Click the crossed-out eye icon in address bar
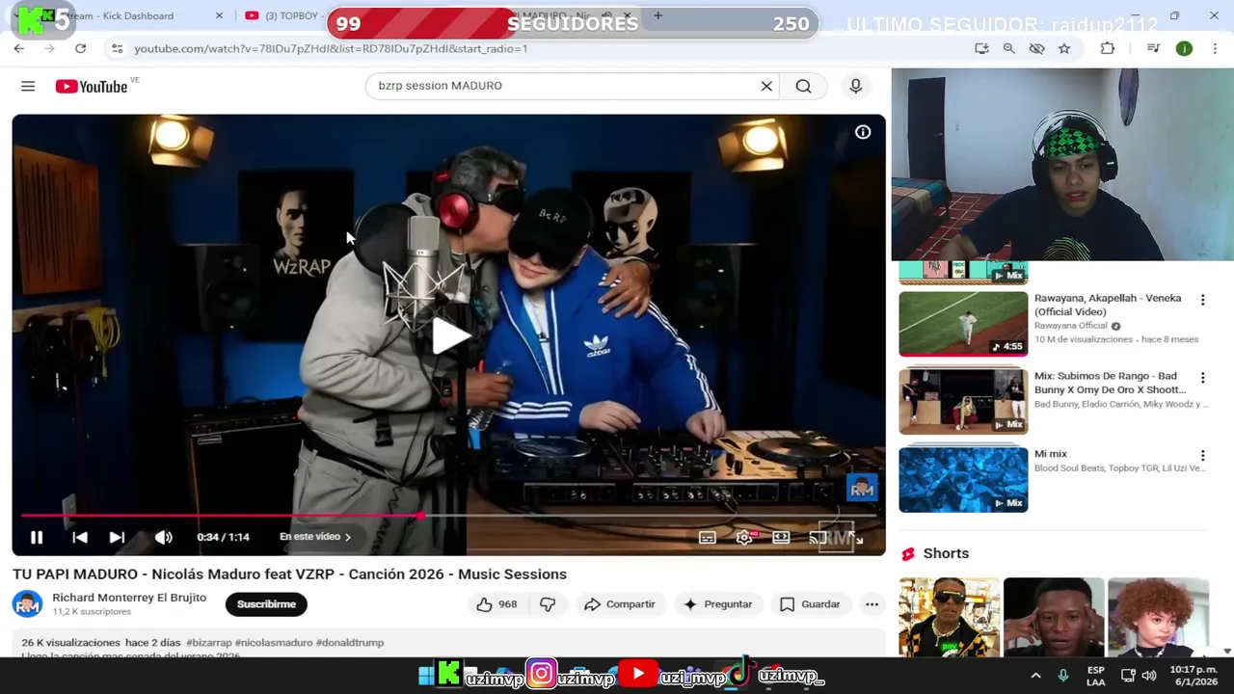This screenshot has height=694, width=1234. pyautogui.click(x=1036, y=48)
